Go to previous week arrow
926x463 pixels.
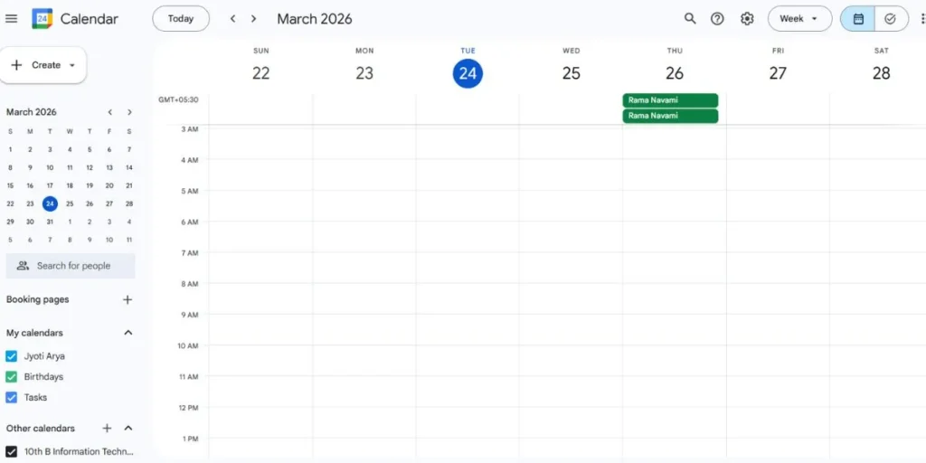(233, 19)
